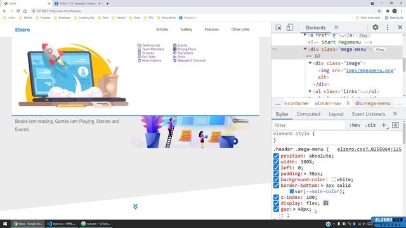The height and width of the screenshot is (228, 406).
Task: Disable the left: 0 declaration
Action: point(276,168)
